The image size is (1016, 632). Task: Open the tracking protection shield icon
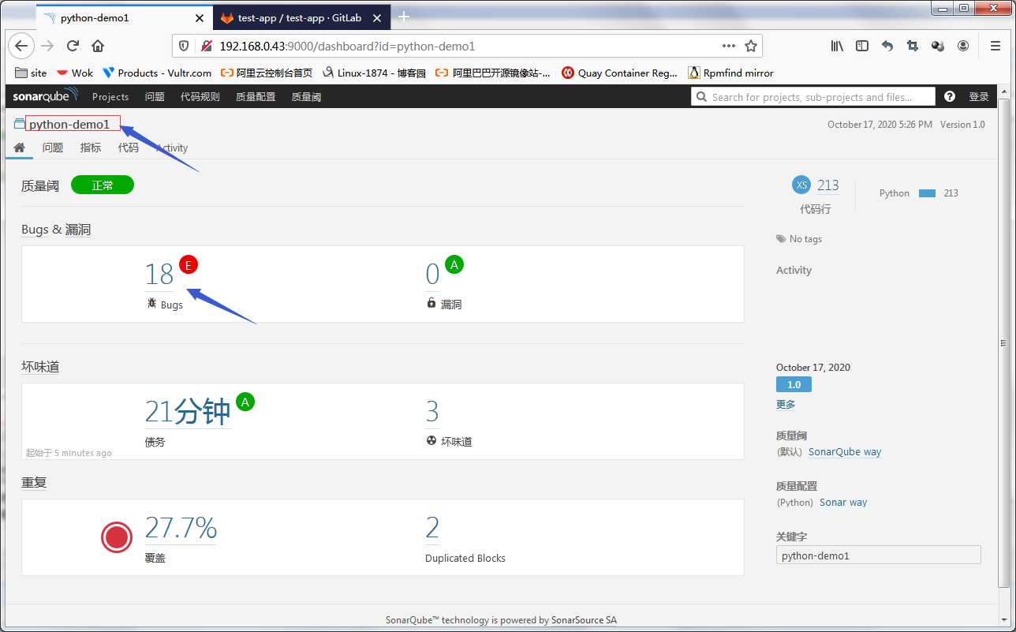tap(184, 46)
